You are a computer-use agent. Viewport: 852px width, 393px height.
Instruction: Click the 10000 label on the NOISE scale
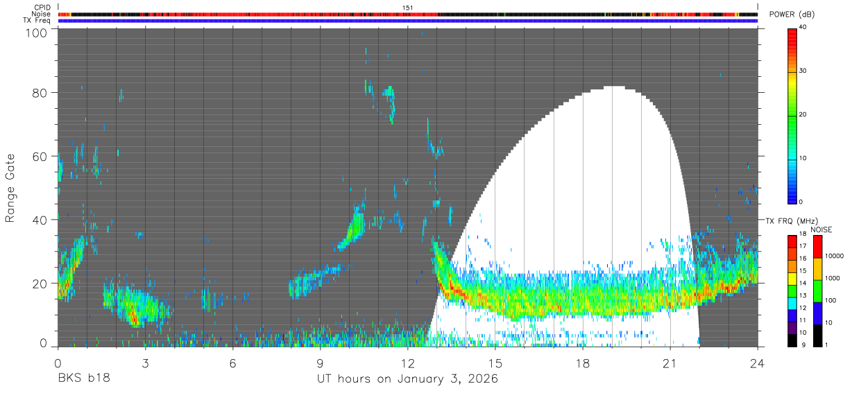coord(833,256)
